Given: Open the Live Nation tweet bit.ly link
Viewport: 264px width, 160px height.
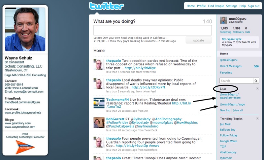Looking at the screenshot, I should 181,103.
